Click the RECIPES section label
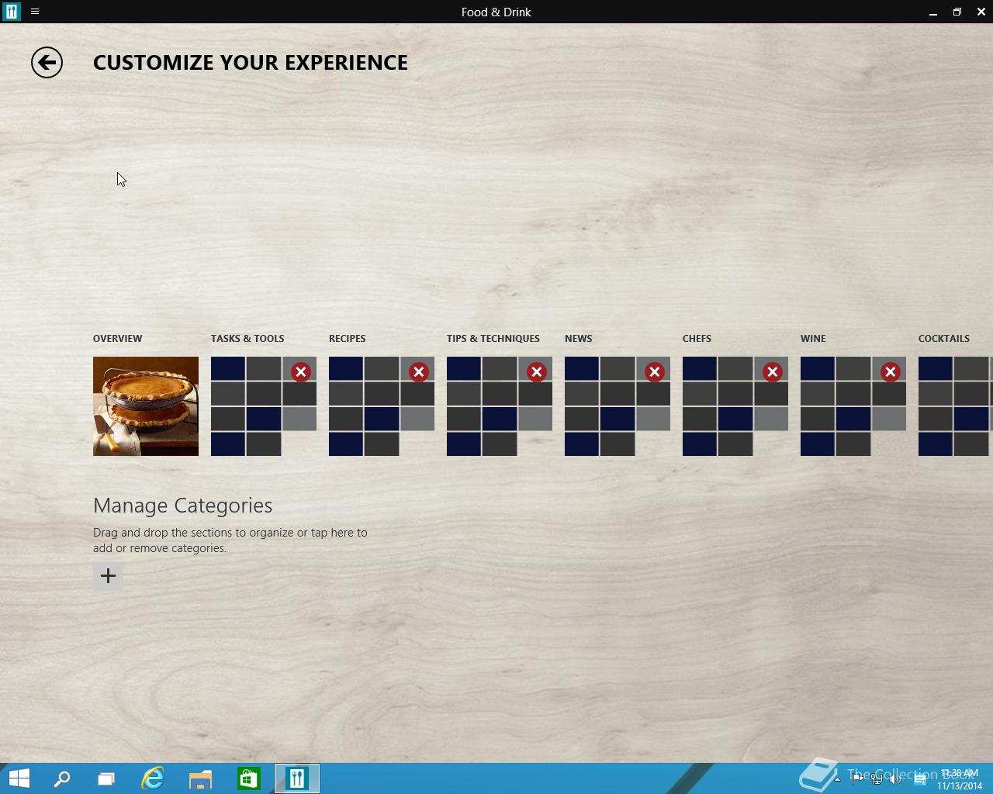 click(348, 339)
